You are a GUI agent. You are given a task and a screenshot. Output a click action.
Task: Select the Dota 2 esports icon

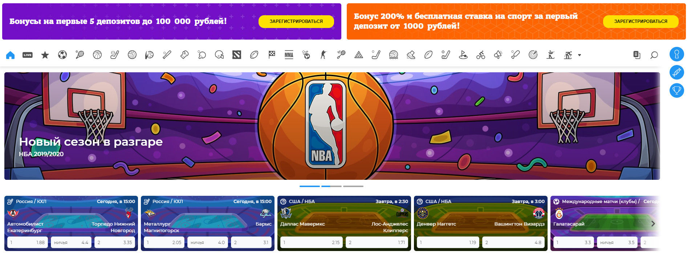(237, 55)
